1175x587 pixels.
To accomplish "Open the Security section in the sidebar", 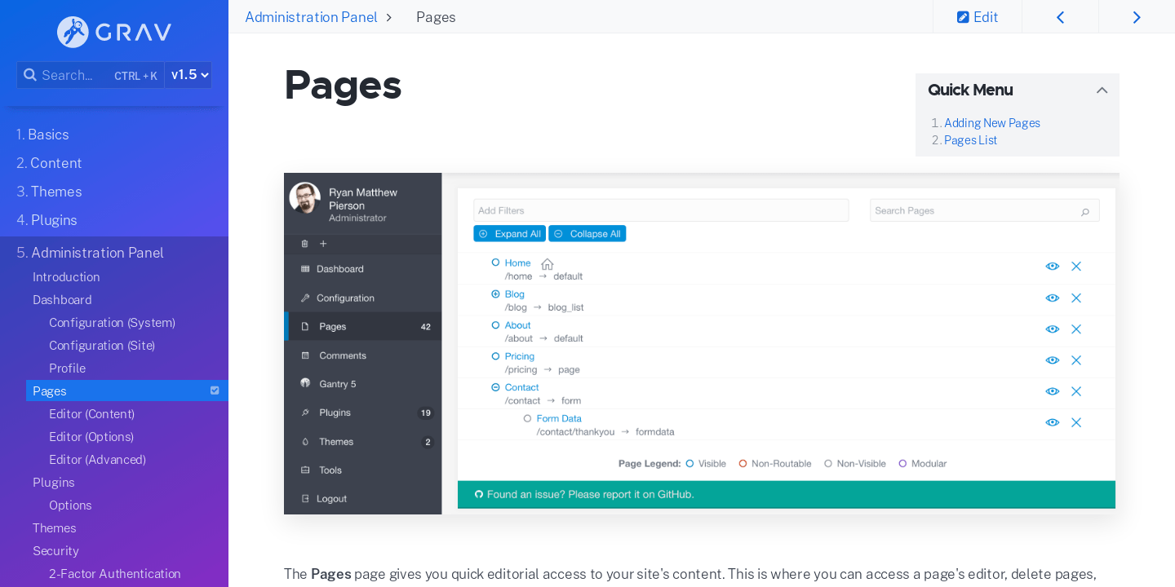I will tap(55, 550).
